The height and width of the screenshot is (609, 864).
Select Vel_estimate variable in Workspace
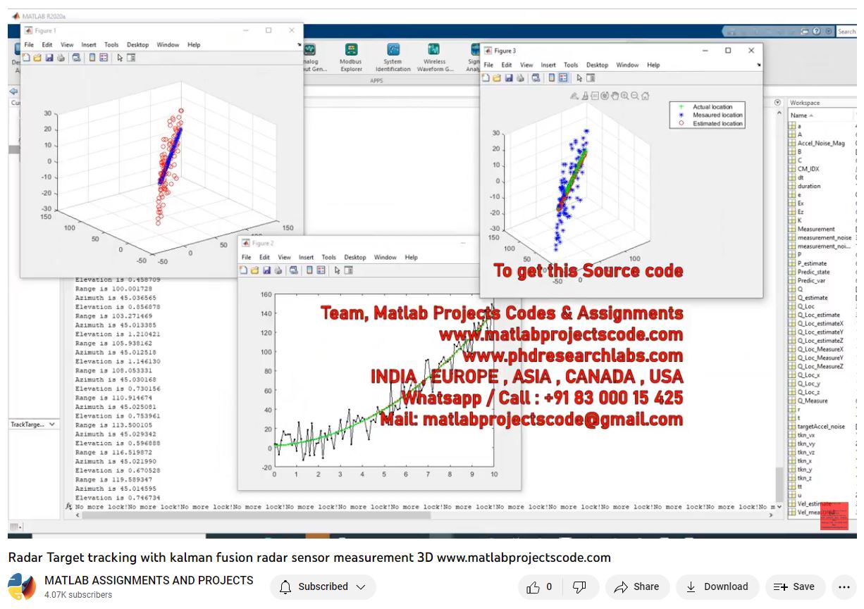(x=814, y=504)
